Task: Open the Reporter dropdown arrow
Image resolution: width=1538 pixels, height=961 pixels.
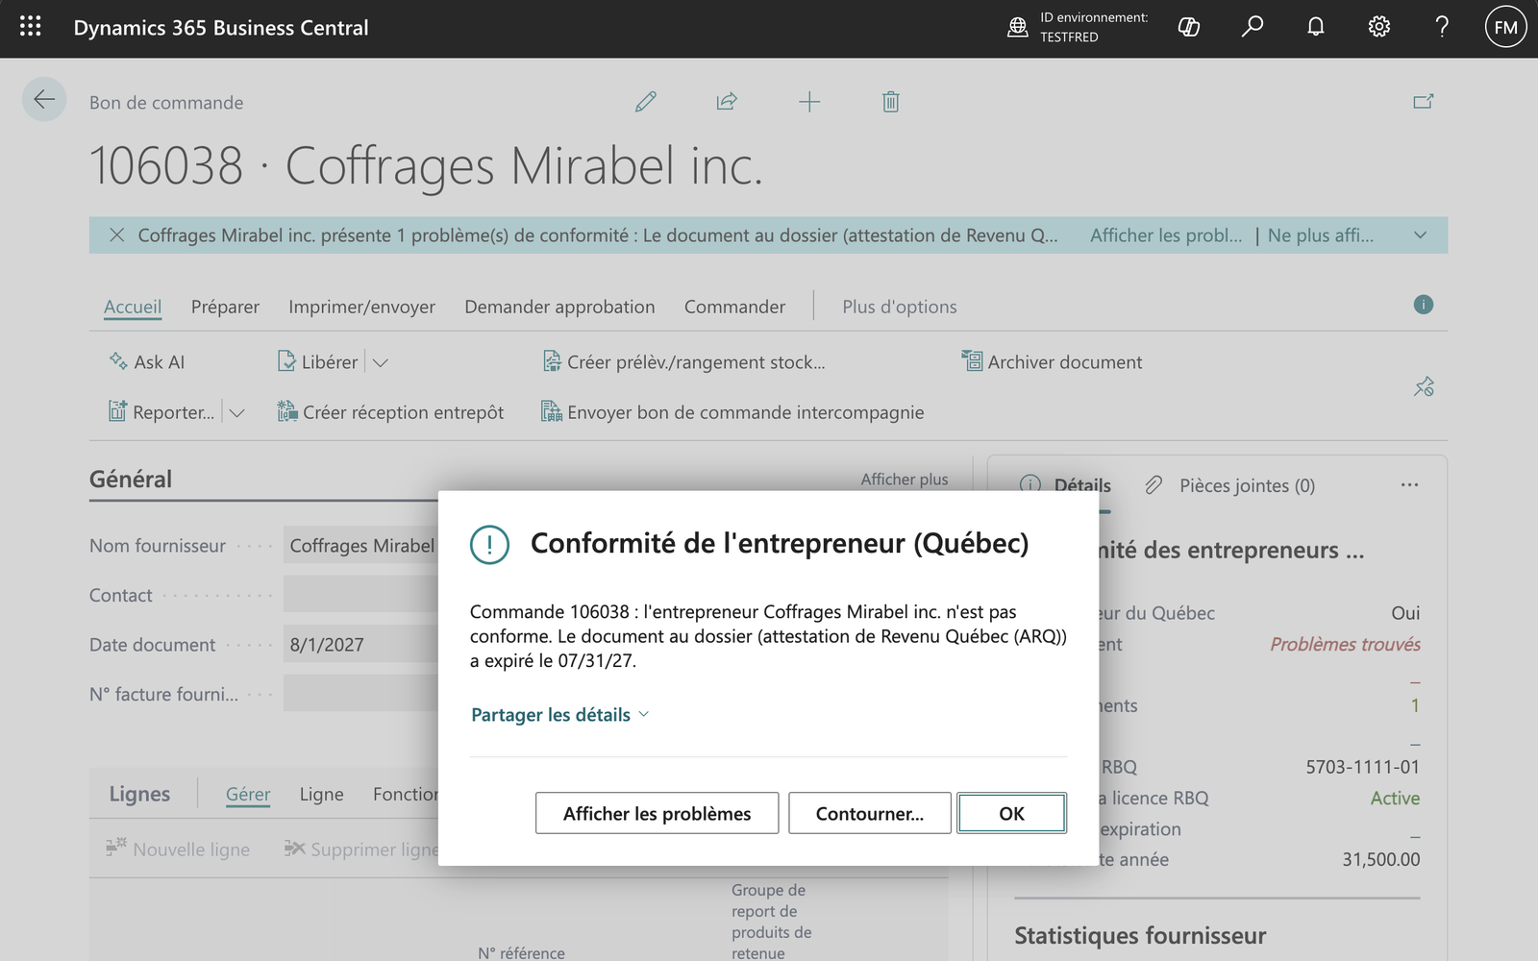Action: point(236,412)
